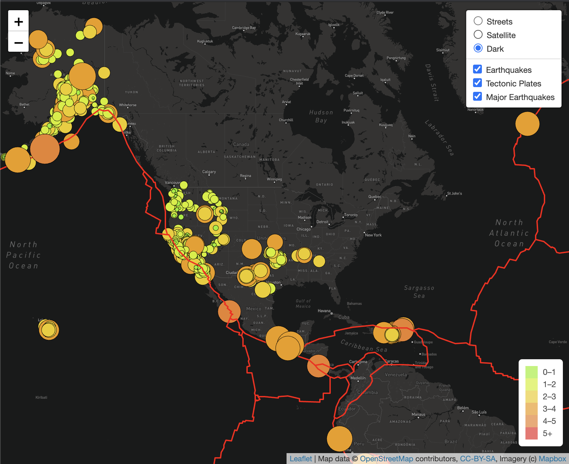Disable the Major Earthquakes overlay checkbox
The height and width of the screenshot is (464, 569).
pos(477,96)
